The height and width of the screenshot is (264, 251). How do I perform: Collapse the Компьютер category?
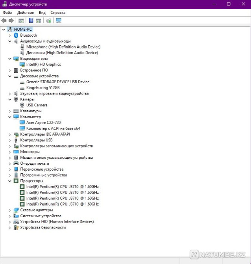point(10,117)
